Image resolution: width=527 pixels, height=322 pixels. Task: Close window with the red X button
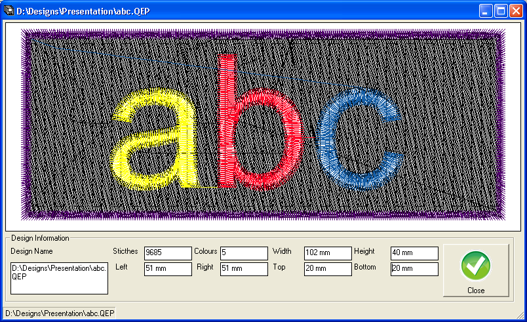click(x=516, y=11)
